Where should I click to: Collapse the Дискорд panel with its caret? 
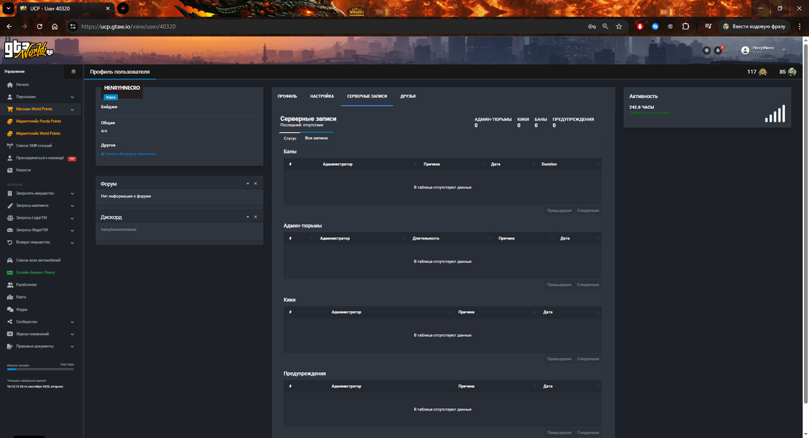click(248, 217)
